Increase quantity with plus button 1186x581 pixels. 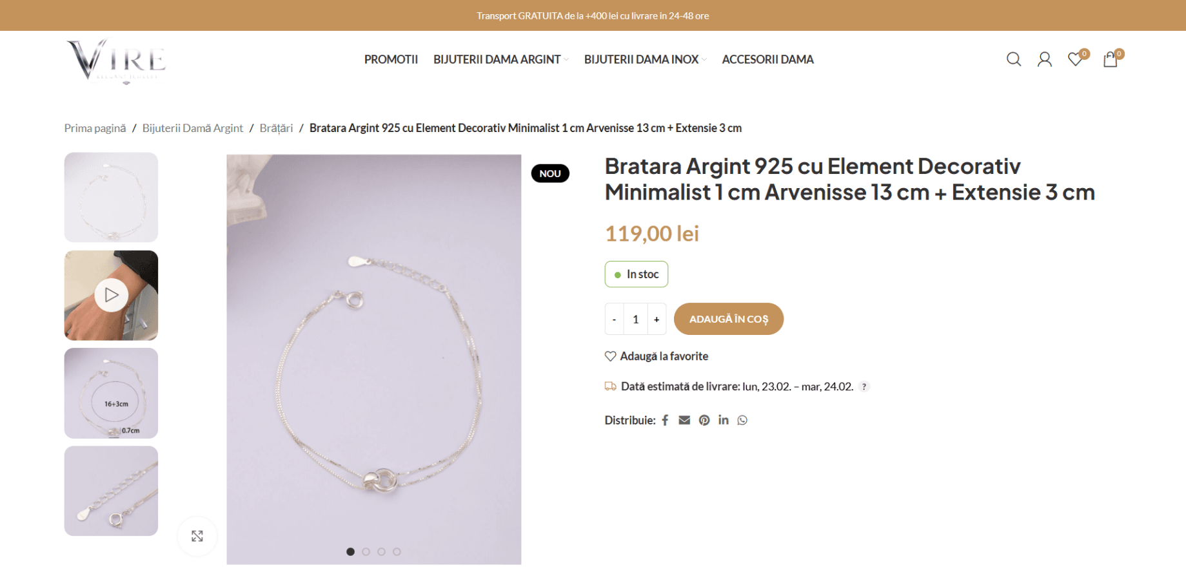click(x=657, y=319)
